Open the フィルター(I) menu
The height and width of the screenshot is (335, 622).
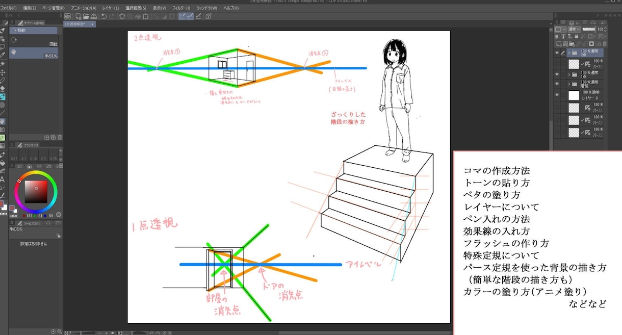[x=181, y=8]
